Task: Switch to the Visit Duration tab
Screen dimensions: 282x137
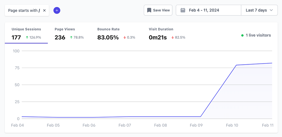Action: coord(167,34)
